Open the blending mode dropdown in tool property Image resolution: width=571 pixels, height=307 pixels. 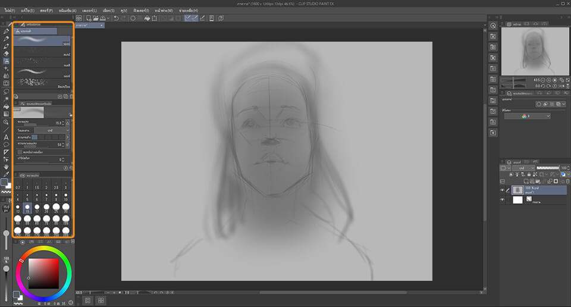[51, 130]
